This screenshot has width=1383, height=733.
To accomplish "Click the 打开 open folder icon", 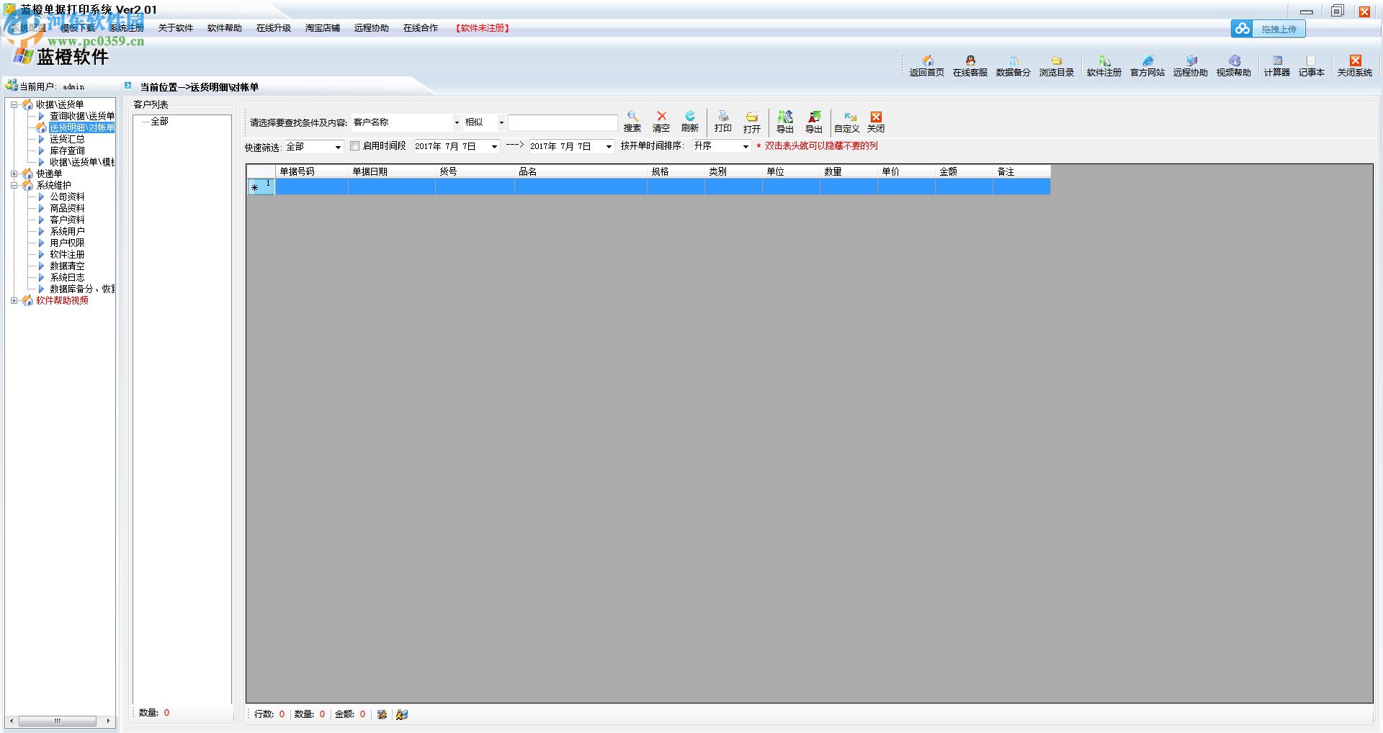I will [x=751, y=122].
